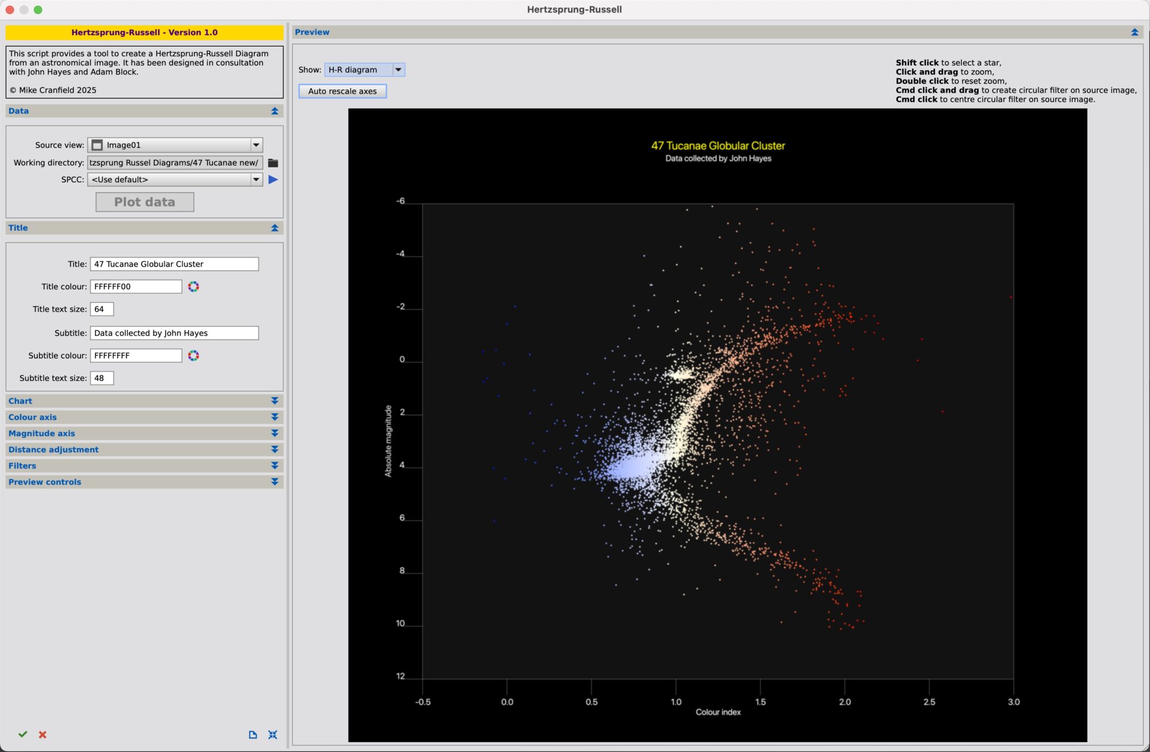Expand the Magnitude axis section

274,432
